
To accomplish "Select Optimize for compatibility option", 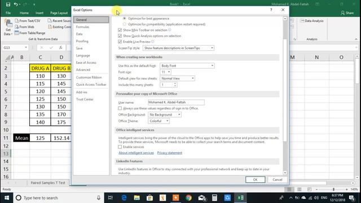I will (x=124, y=24).
